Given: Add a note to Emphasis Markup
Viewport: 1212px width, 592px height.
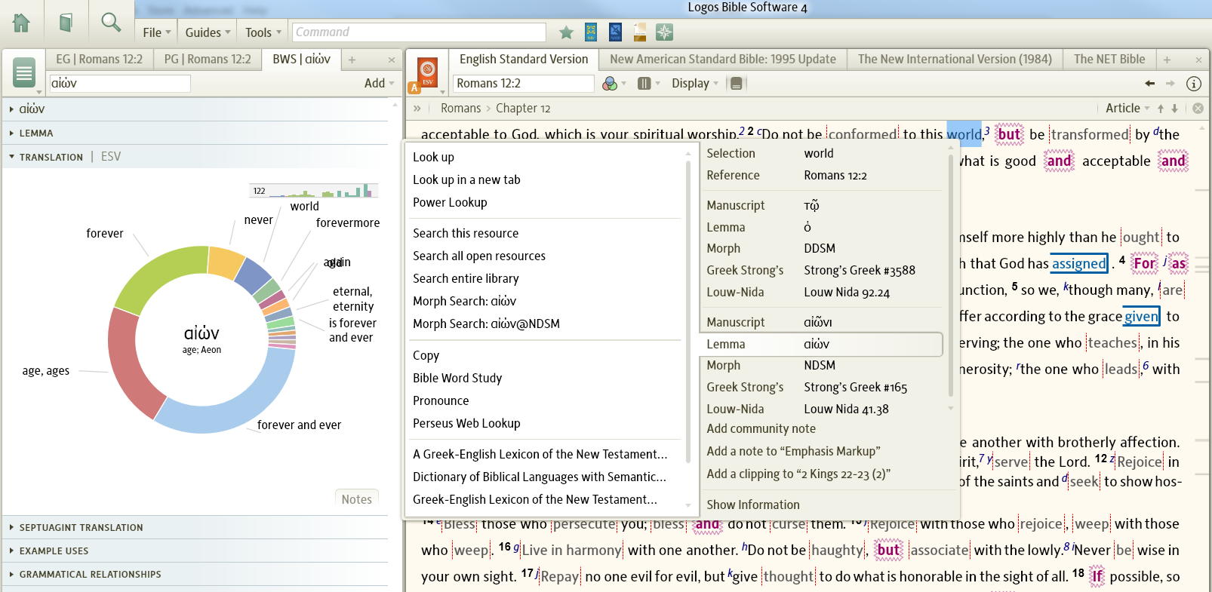Looking at the screenshot, I should 793,452.
